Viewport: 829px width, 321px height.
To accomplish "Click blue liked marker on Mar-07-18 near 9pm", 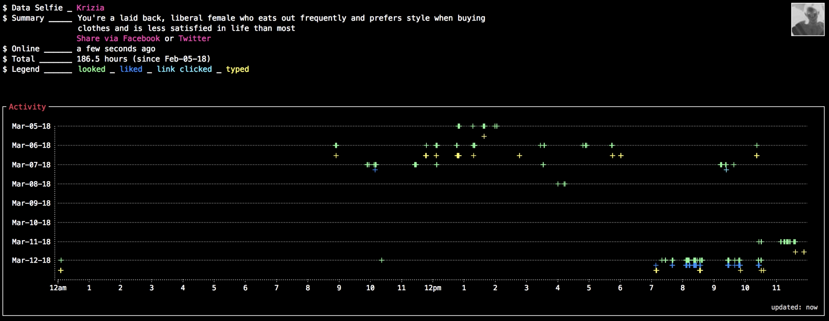I will [x=726, y=170].
